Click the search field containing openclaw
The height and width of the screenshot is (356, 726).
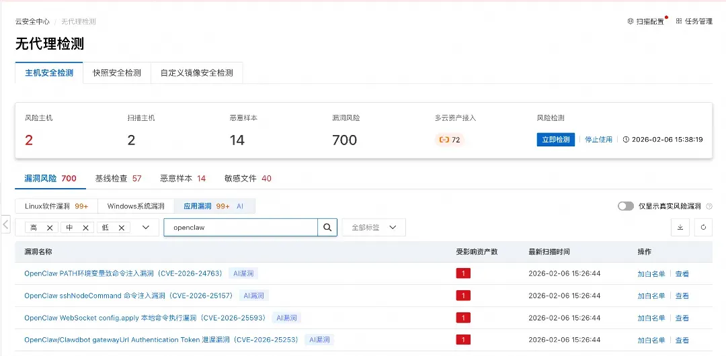pos(241,227)
